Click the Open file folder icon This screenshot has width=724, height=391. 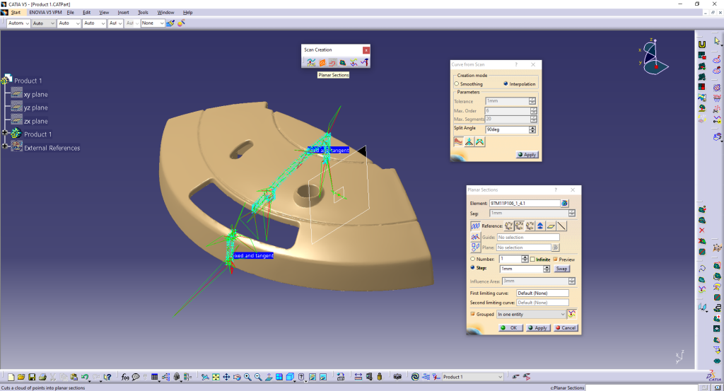coord(21,377)
